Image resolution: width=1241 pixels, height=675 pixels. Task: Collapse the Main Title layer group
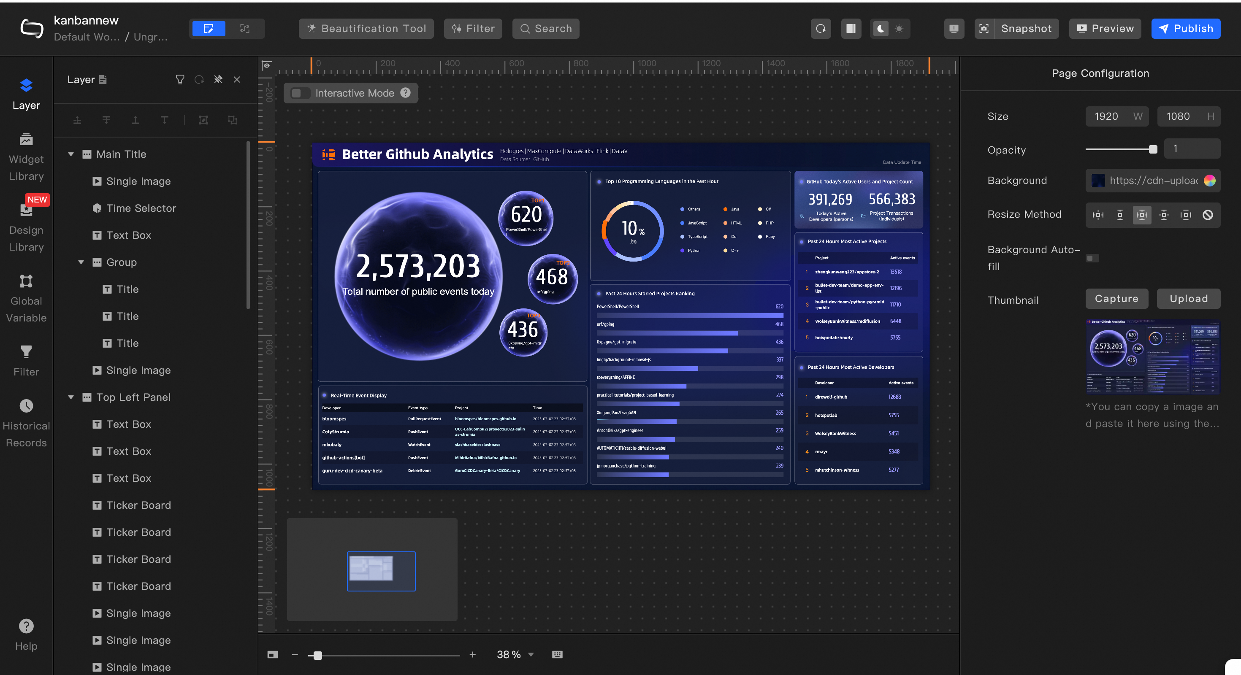pyautogui.click(x=71, y=154)
